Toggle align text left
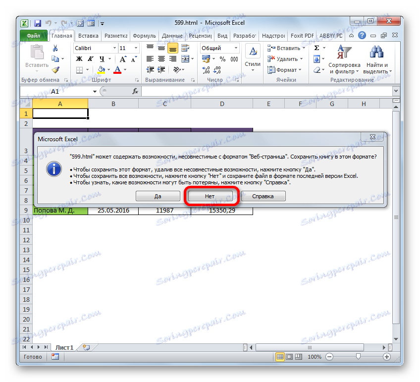Image resolution: width=420 pixels, height=382 pixels. [x=150, y=58]
